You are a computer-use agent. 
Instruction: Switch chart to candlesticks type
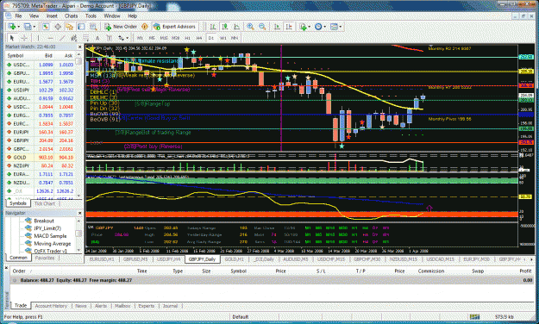[225, 27]
